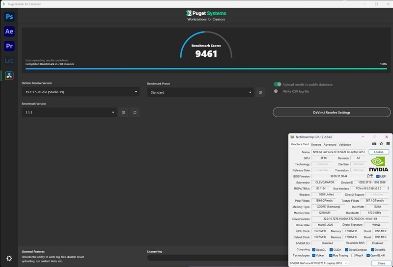Image resolution: width=393 pixels, height=267 pixels.
Task: Toggle the CUDA checkbox
Action: [x=331, y=250]
